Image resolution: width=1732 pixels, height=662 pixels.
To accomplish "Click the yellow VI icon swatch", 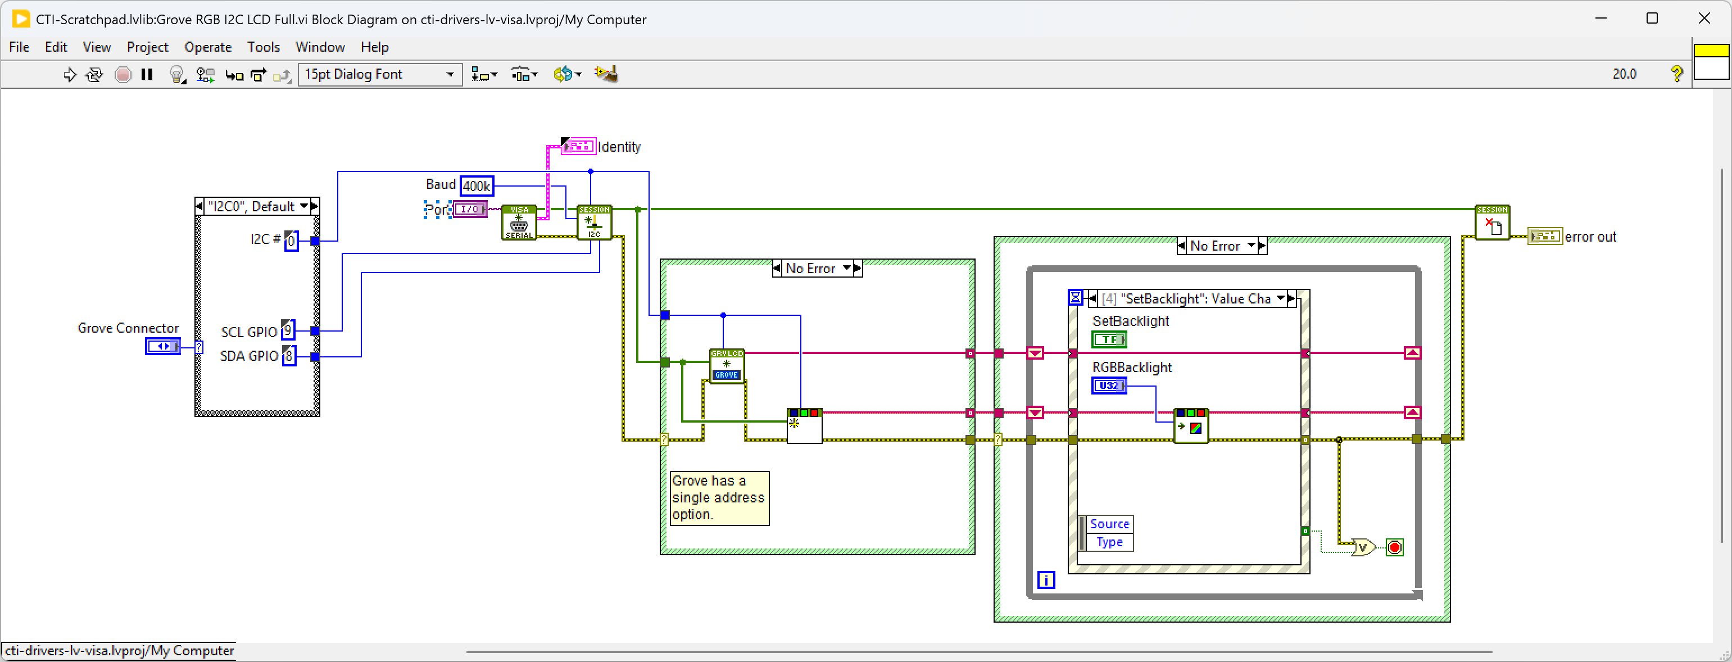I will point(1711,51).
